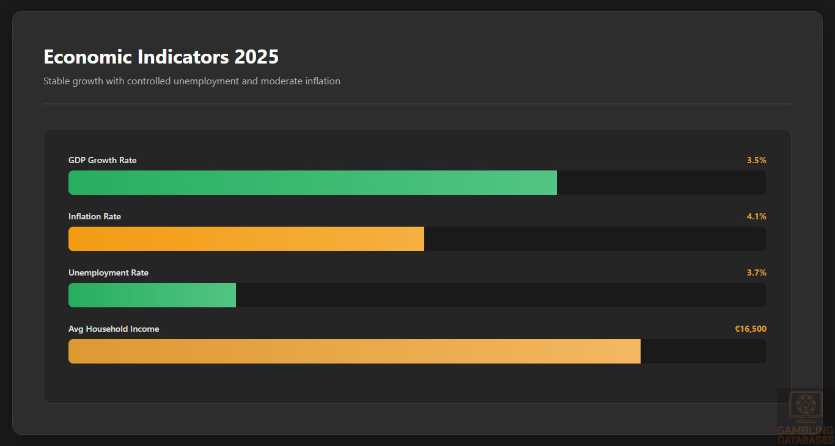This screenshot has height=446, width=835.
Task: Click the orange Avg Household Income bar fill
Action: pos(354,351)
